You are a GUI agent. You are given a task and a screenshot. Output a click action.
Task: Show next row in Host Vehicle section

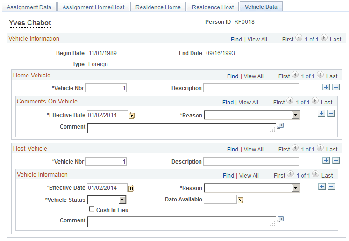click(320, 148)
